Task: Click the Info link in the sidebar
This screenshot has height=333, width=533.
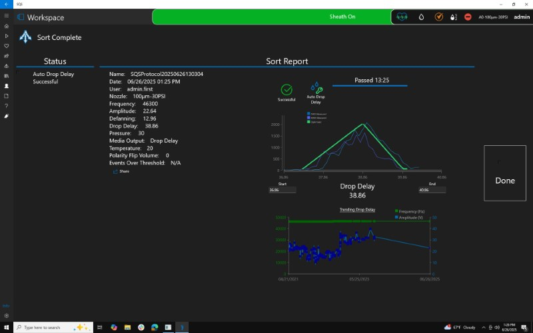Action: click(6, 306)
